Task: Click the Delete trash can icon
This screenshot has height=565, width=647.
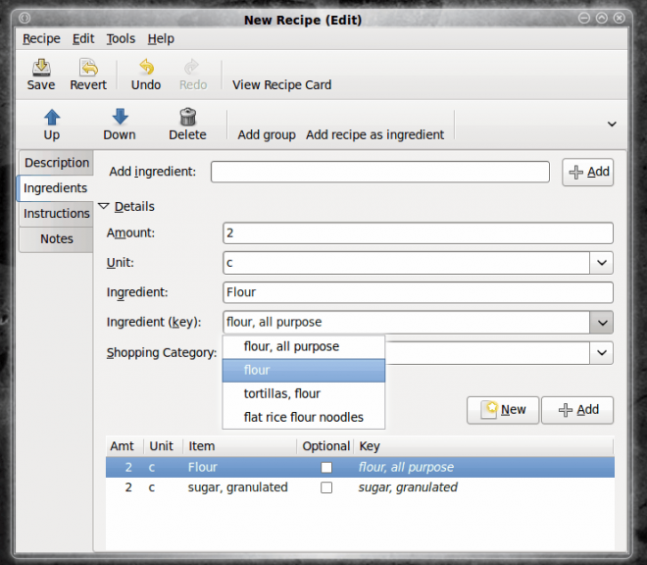Action: (x=187, y=118)
